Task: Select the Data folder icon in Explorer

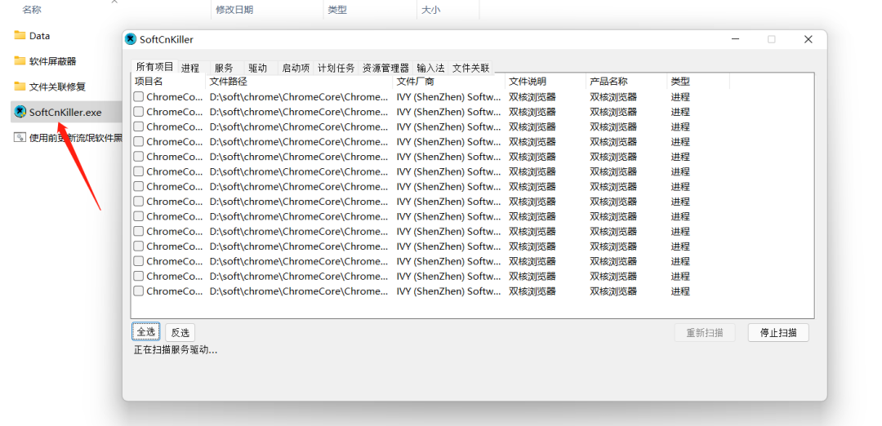Action: 20,35
